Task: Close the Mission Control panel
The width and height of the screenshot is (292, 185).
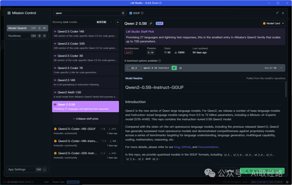Action: (x=283, y=13)
